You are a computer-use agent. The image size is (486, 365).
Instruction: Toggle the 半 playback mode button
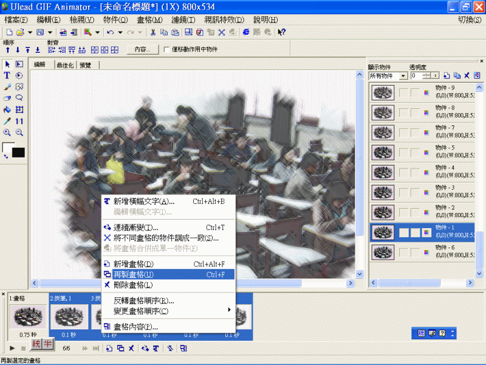coord(46,342)
